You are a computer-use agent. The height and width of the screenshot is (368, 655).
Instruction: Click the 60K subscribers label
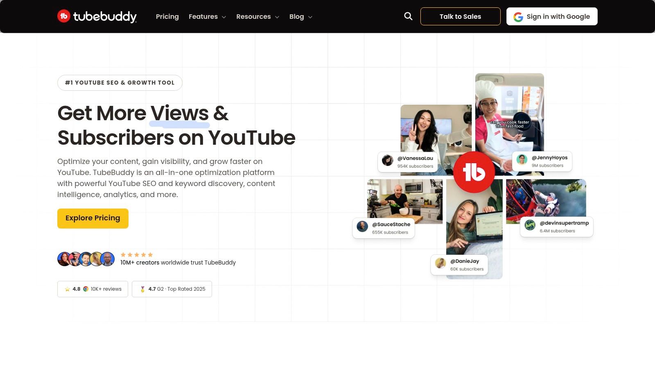467,269
